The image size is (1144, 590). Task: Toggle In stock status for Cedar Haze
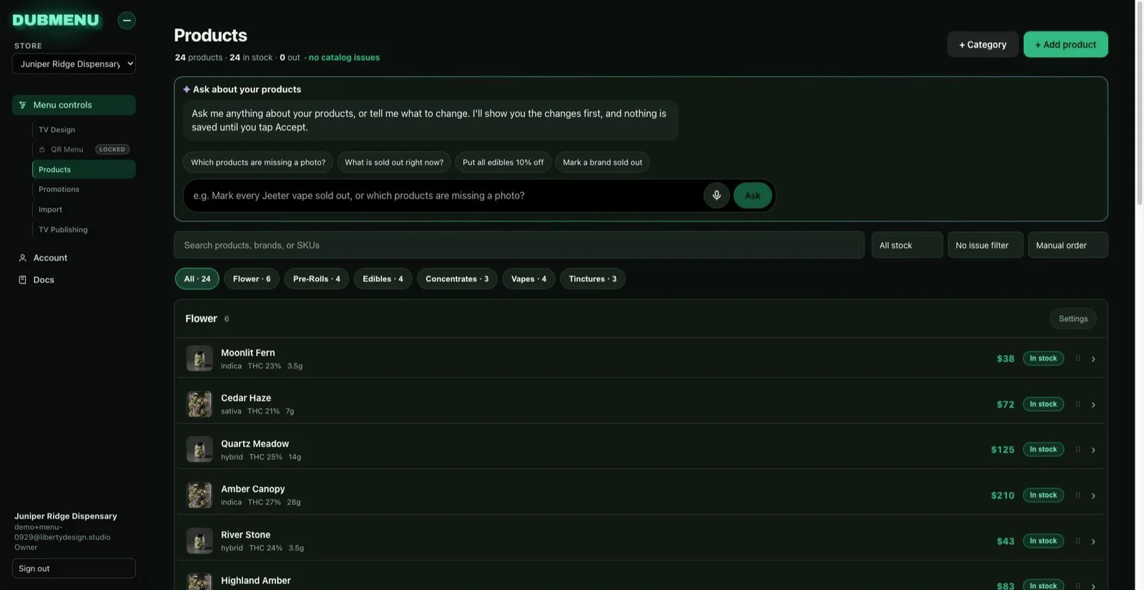(x=1043, y=404)
